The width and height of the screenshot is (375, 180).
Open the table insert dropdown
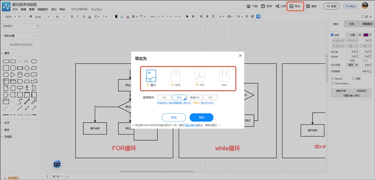click(230, 16)
